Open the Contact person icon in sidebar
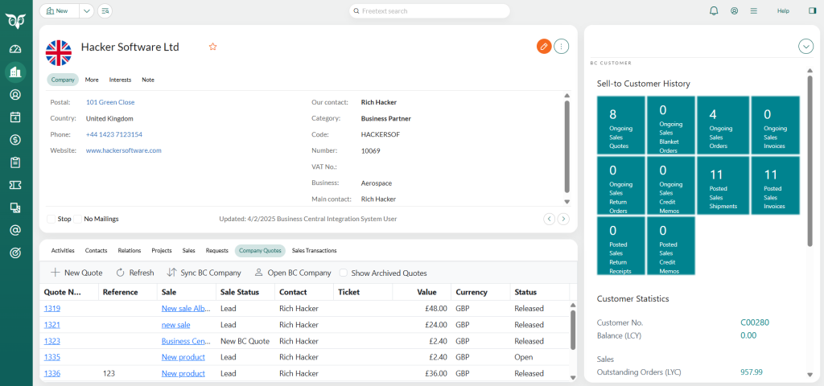Viewport: 824px width, 386px height. pyautogui.click(x=15, y=95)
